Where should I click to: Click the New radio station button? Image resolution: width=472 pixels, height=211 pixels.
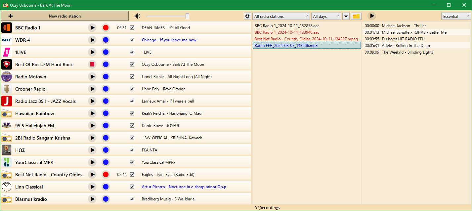[x=65, y=16]
